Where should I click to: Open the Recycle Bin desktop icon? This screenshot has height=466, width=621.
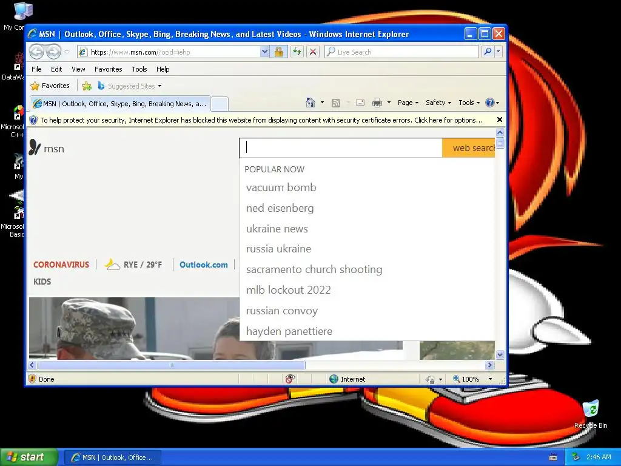click(x=591, y=414)
